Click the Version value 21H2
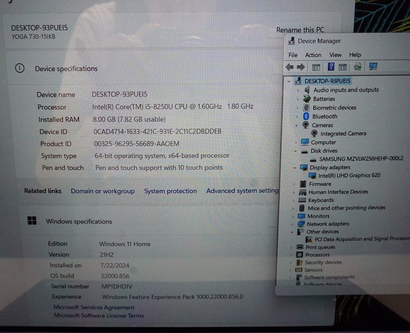Viewport: 410px width, 333px height. pyautogui.click(x=107, y=255)
